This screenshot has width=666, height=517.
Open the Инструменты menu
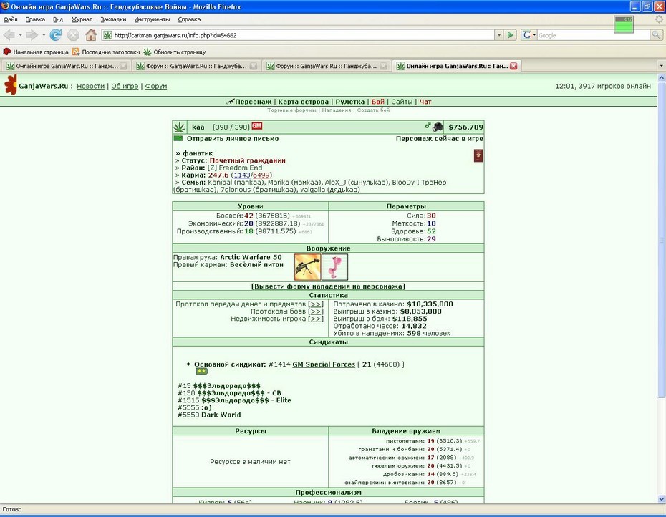(x=152, y=19)
